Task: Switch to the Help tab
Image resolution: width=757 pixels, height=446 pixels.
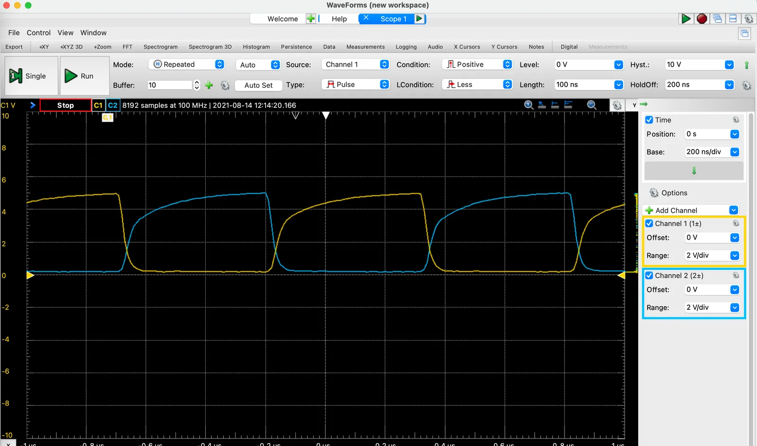Action: [x=339, y=19]
